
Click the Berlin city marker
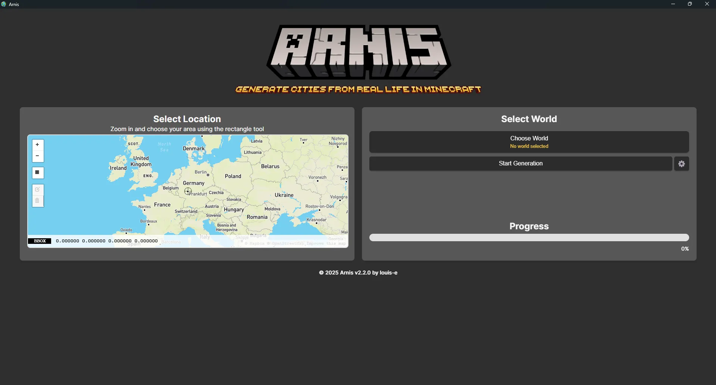[x=208, y=175]
